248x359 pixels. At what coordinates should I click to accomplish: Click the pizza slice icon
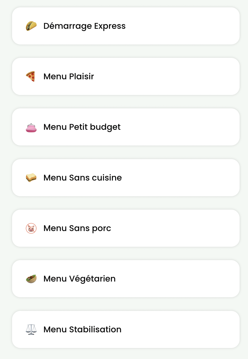tap(31, 76)
